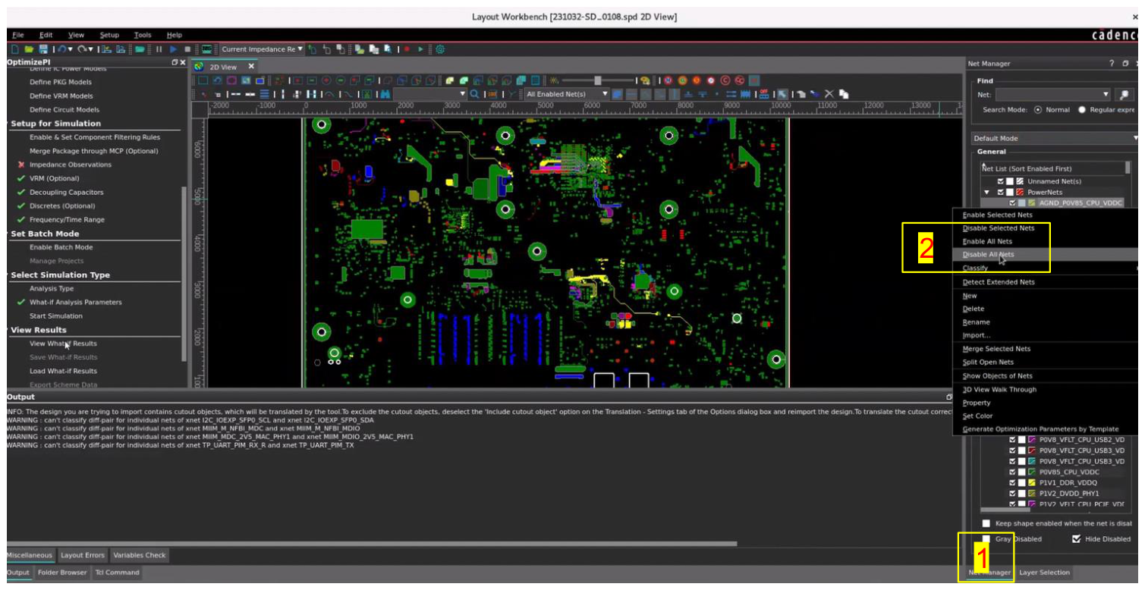Click the red OFF icon in 2D view toolbar
The width and height of the screenshot is (1145, 590).
pos(763,94)
